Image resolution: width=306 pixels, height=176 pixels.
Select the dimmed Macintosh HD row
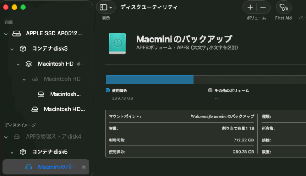(46, 79)
